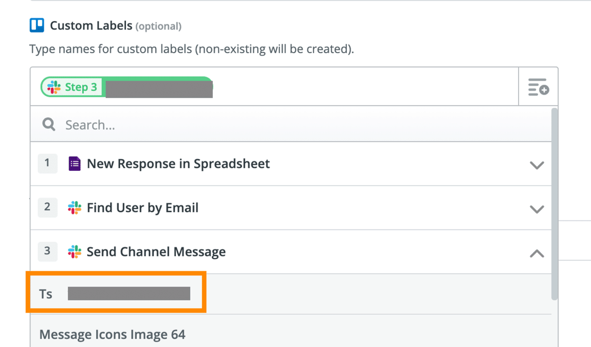The image size is (591, 347).
Task: Click the purple Google Forms icon
Action: click(x=74, y=163)
